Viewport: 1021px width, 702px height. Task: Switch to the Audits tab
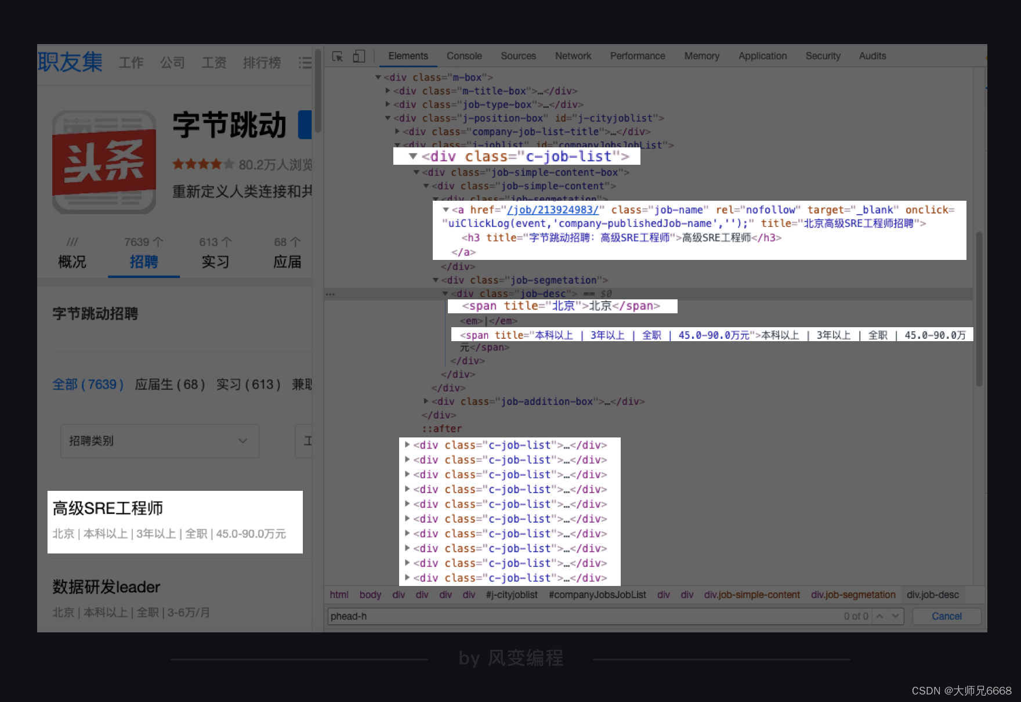[872, 56]
